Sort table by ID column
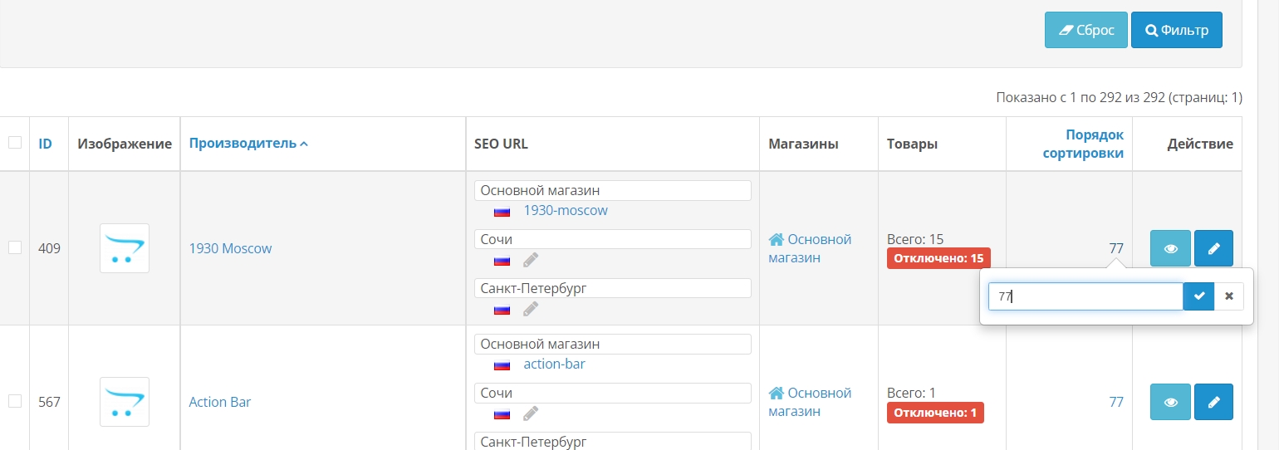 [45, 144]
